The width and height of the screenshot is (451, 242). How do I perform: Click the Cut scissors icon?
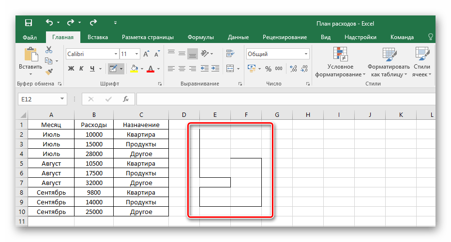click(49, 50)
